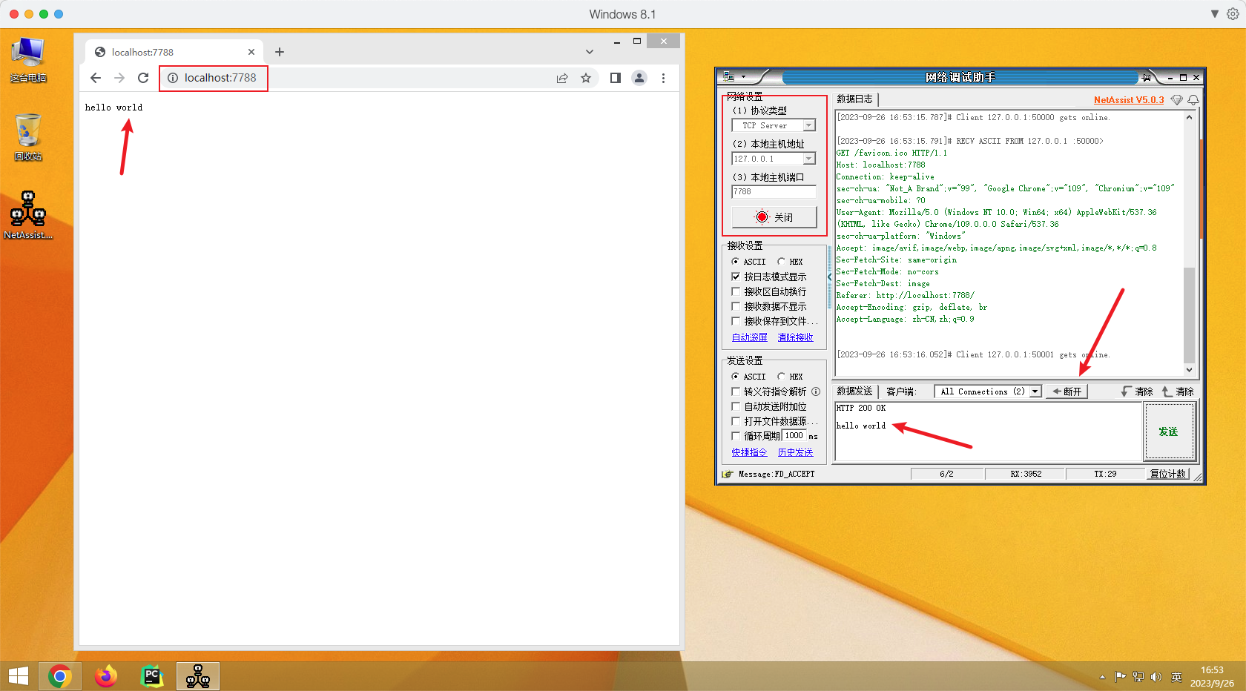The width and height of the screenshot is (1246, 691).
Task: Share this page from Chrome address bar
Action: 562,78
